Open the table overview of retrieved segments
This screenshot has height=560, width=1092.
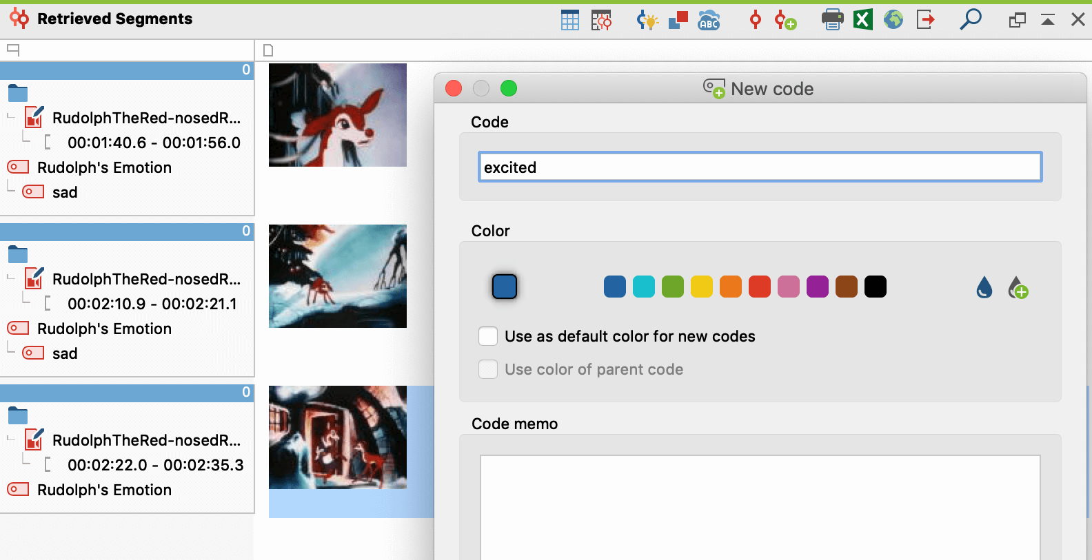point(570,20)
